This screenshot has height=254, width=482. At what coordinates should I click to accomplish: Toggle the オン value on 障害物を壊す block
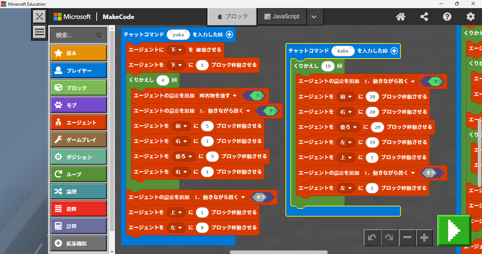pyautogui.click(x=254, y=96)
